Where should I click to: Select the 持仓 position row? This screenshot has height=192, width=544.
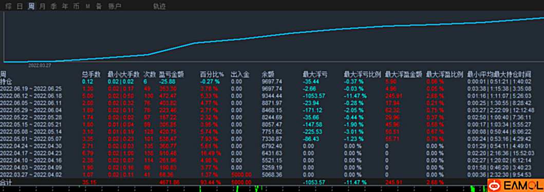[x=272, y=81]
